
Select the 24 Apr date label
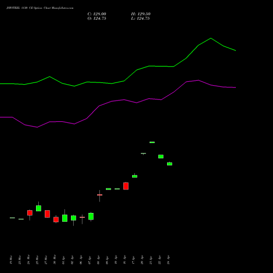point(168,260)
